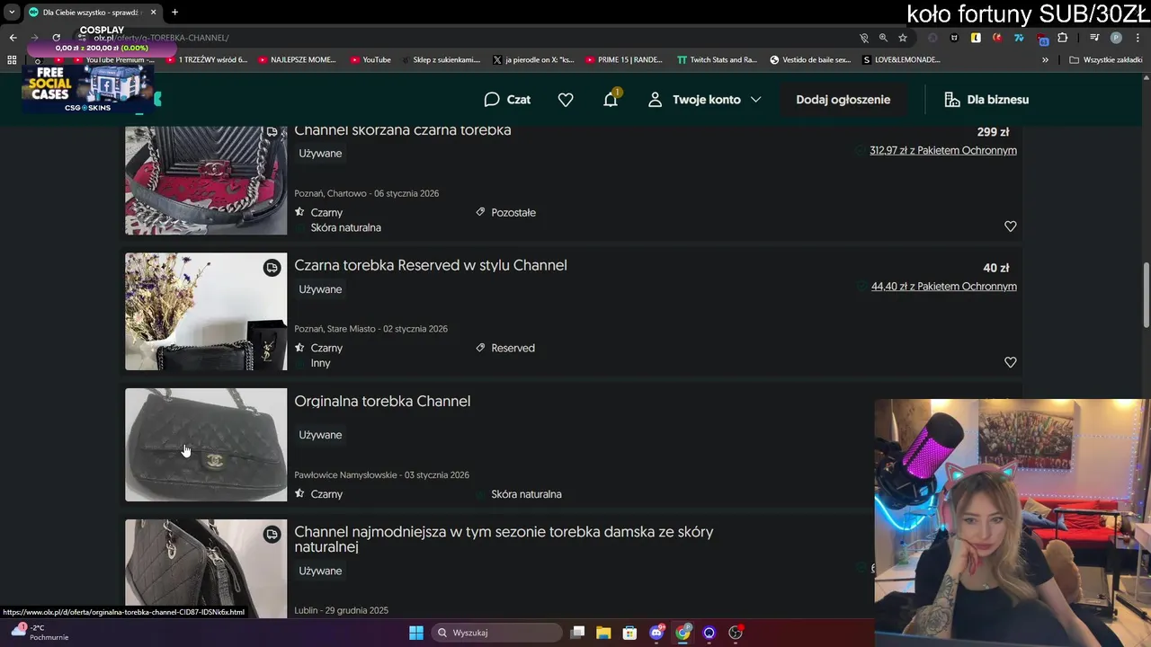Click 'Pawłowice Namysłowskie - 03 stycznia 2026' text

pyautogui.click(x=381, y=474)
